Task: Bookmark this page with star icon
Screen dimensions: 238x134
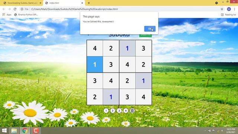Action: (x=222, y=9)
